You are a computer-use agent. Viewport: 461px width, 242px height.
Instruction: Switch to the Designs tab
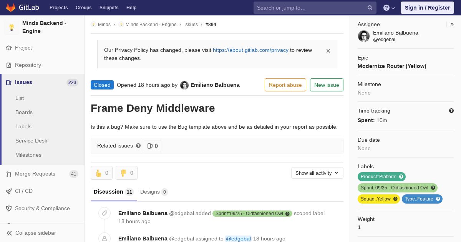[154, 192]
